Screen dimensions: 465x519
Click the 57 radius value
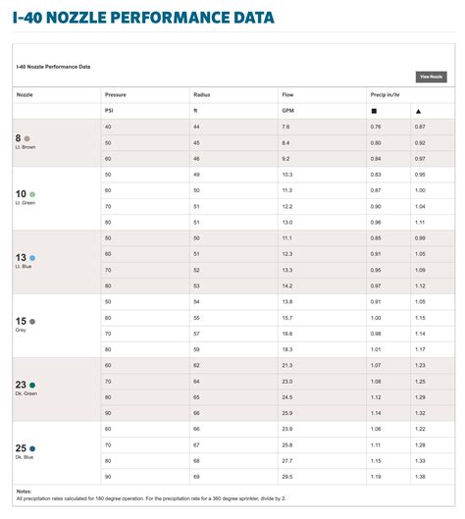[x=196, y=334]
